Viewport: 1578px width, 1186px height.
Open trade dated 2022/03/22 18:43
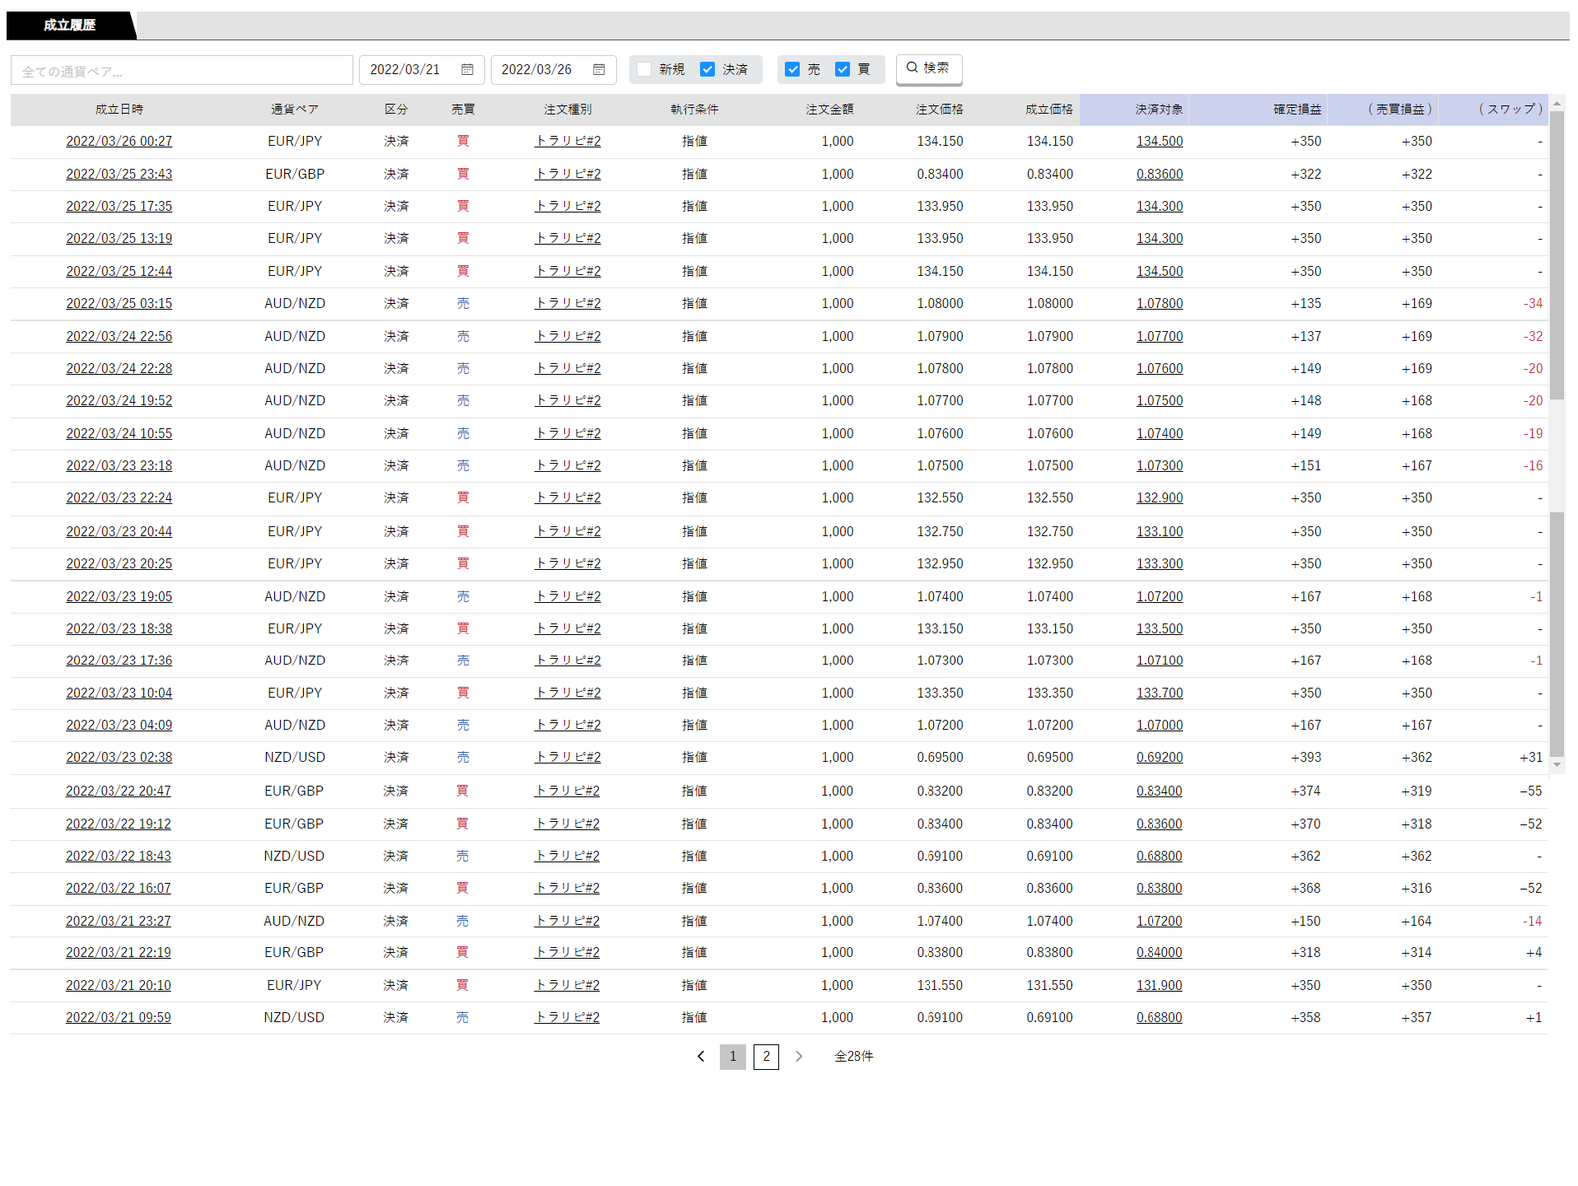coord(119,857)
